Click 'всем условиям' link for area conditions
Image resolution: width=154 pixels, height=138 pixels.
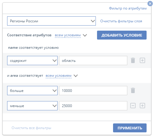click(58, 76)
